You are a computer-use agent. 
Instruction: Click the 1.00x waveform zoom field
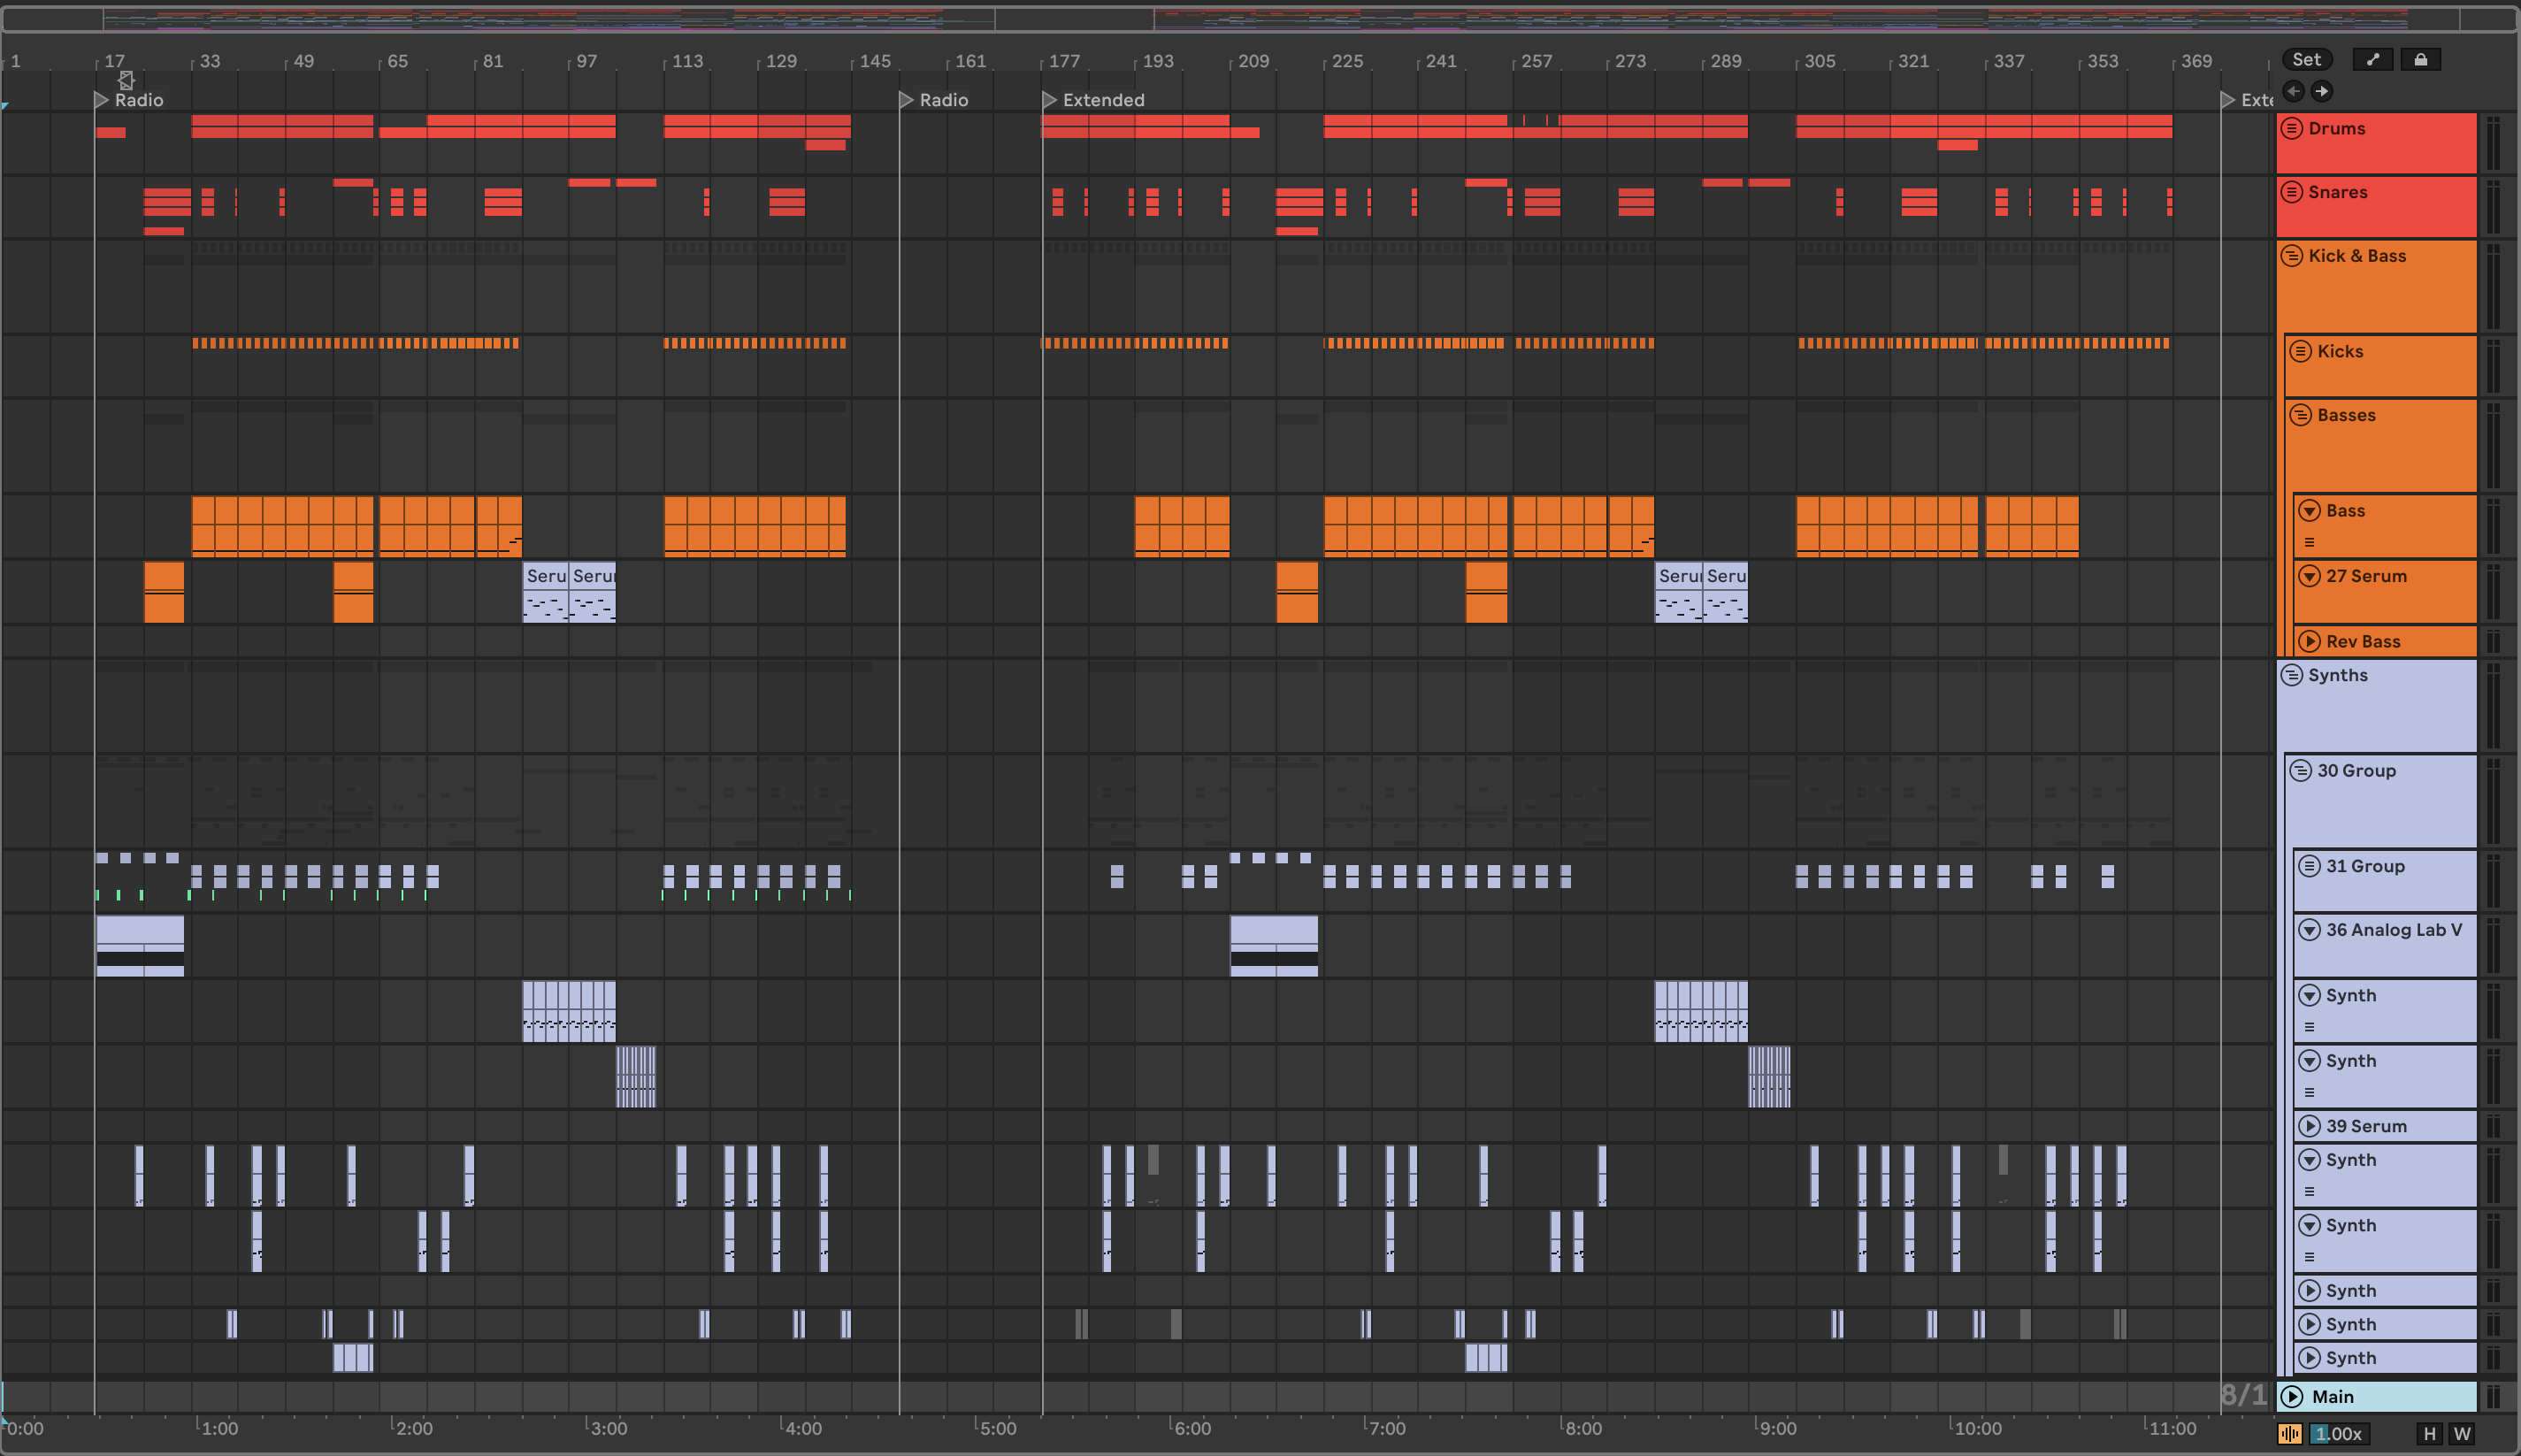[x=2338, y=1434]
